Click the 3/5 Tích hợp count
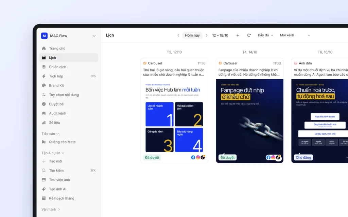This screenshot has width=348, height=217. 93,76
